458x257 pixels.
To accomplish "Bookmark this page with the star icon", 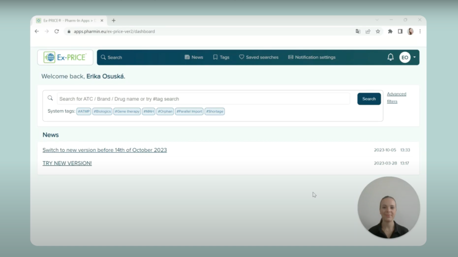I will point(378,31).
